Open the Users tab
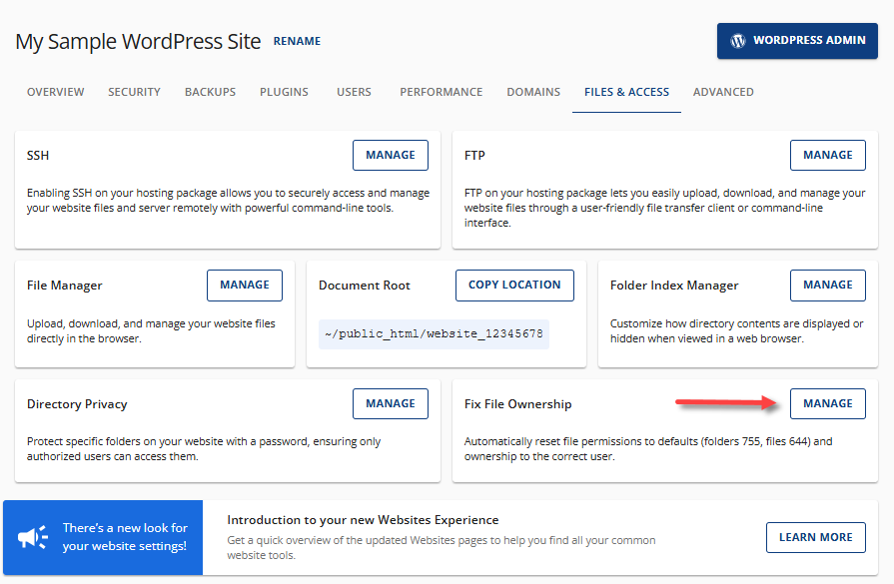The width and height of the screenshot is (894, 584). click(354, 92)
